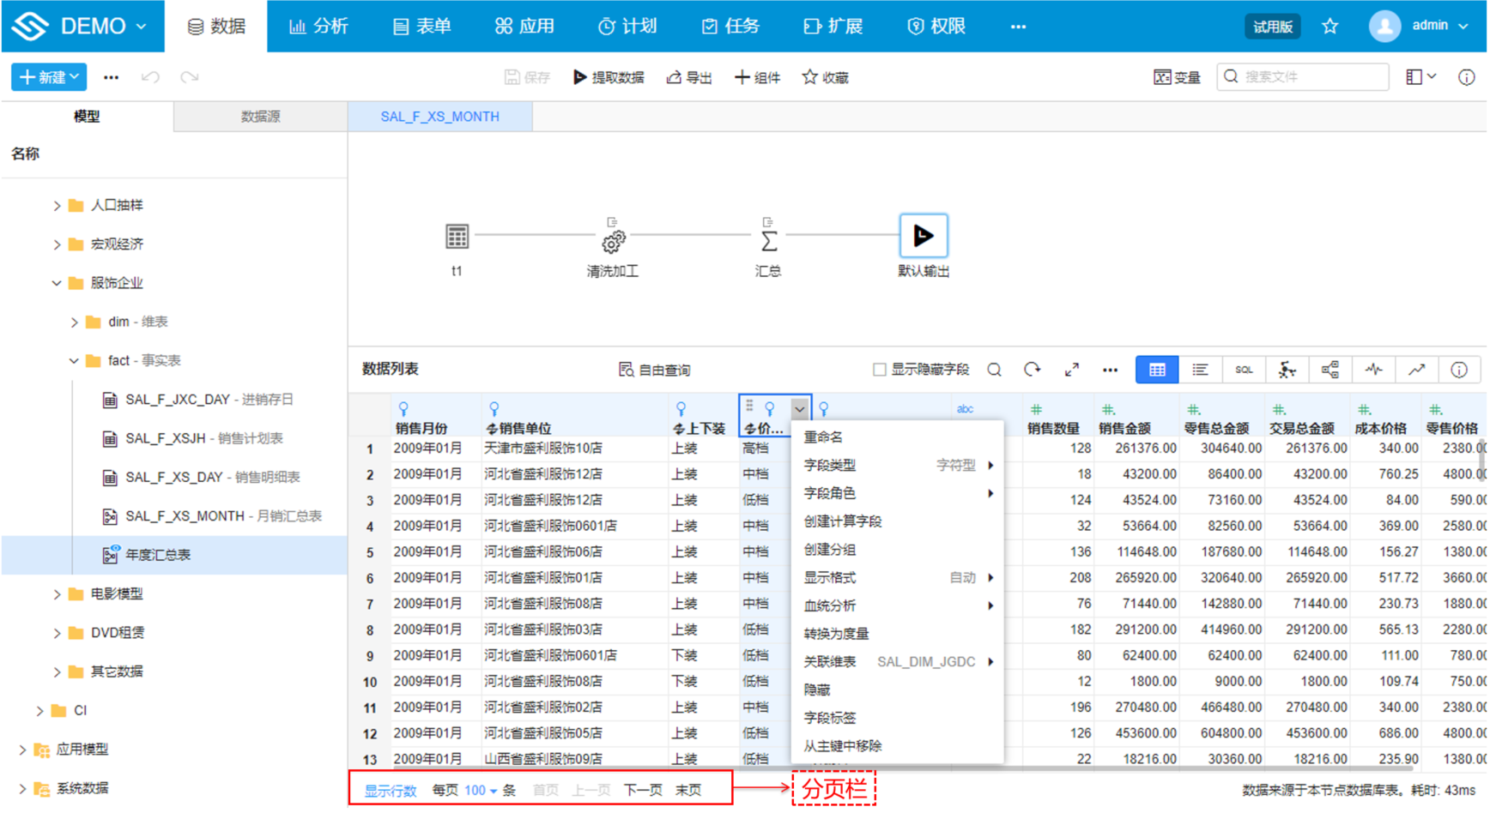Open the rows-per-page 100 dropdown

[481, 790]
